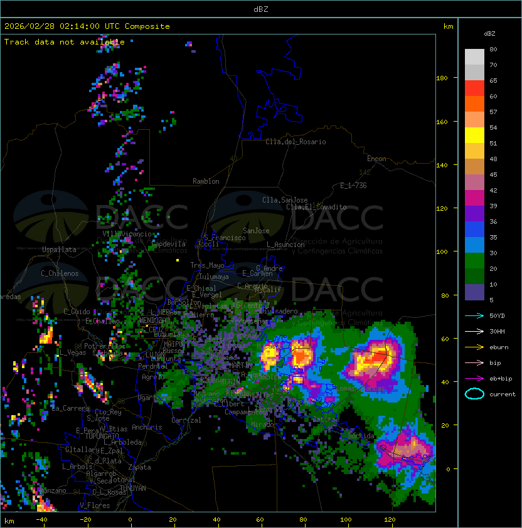The height and width of the screenshot is (528, 522).
Task: Pick the red 60-65 dBZ legend swatch
Action: coord(474,88)
